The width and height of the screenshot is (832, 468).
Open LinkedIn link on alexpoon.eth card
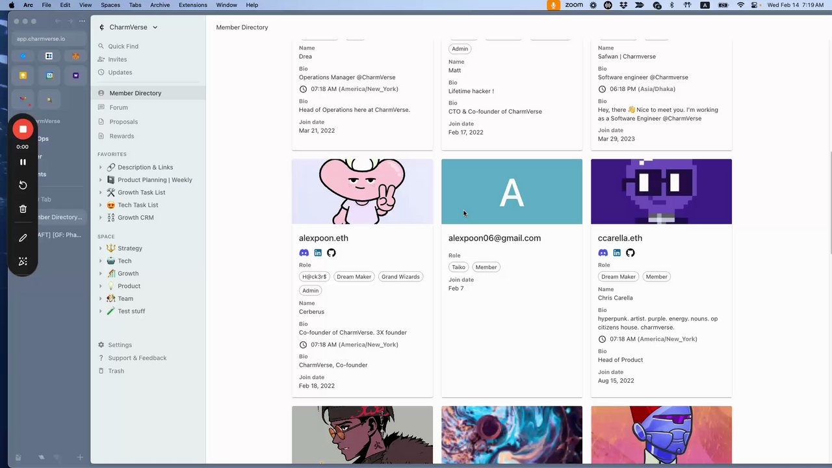point(318,253)
